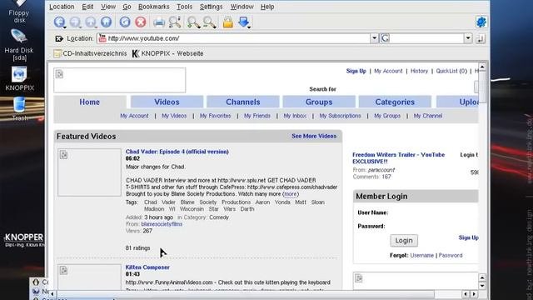The height and width of the screenshot is (300, 533).
Task: Open the My Favorites link
Action: pyautogui.click(x=215, y=116)
